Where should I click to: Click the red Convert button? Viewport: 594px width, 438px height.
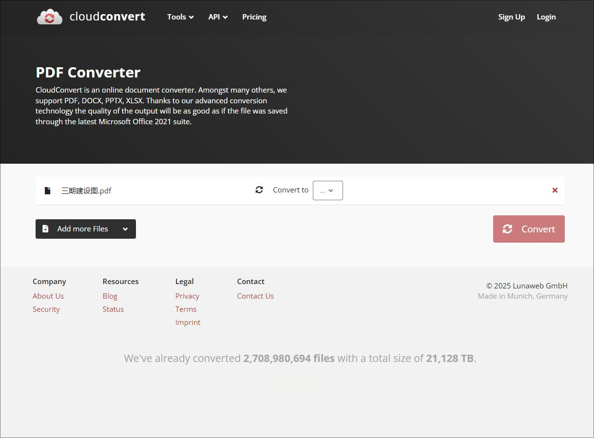tap(529, 229)
